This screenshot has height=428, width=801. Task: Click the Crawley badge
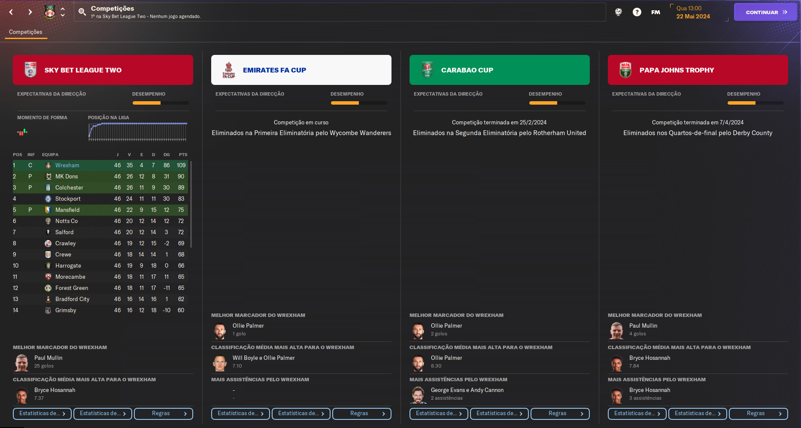point(48,244)
